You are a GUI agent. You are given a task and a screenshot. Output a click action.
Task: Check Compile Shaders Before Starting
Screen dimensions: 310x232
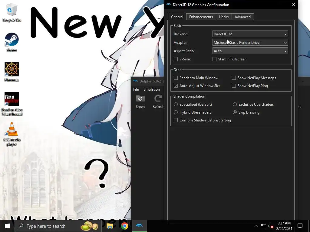coord(176,120)
